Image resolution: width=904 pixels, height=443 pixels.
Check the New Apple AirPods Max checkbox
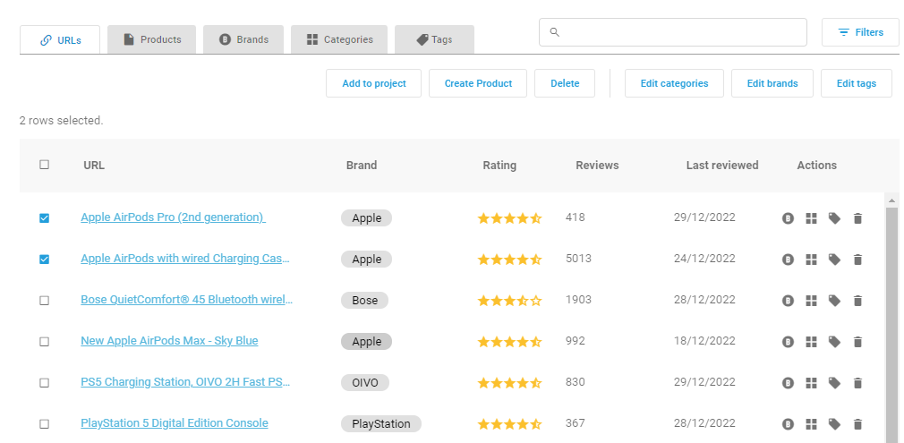click(45, 342)
